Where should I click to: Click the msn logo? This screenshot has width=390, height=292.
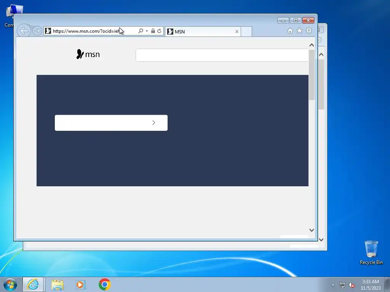click(x=88, y=54)
